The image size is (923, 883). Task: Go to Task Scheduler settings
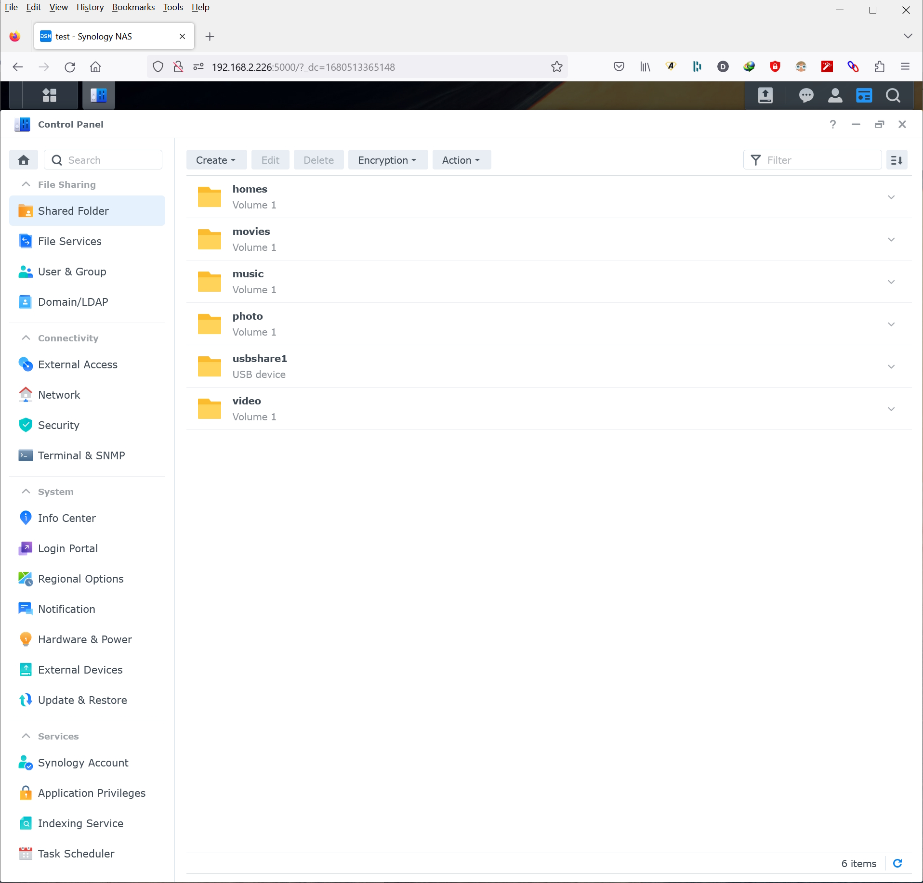click(76, 854)
